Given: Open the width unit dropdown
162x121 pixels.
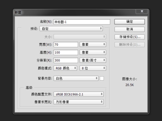Looking at the screenshot, I should (93, 44).
